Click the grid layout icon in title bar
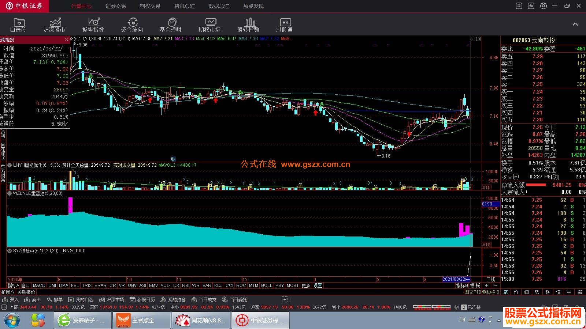 click(519, 6)
